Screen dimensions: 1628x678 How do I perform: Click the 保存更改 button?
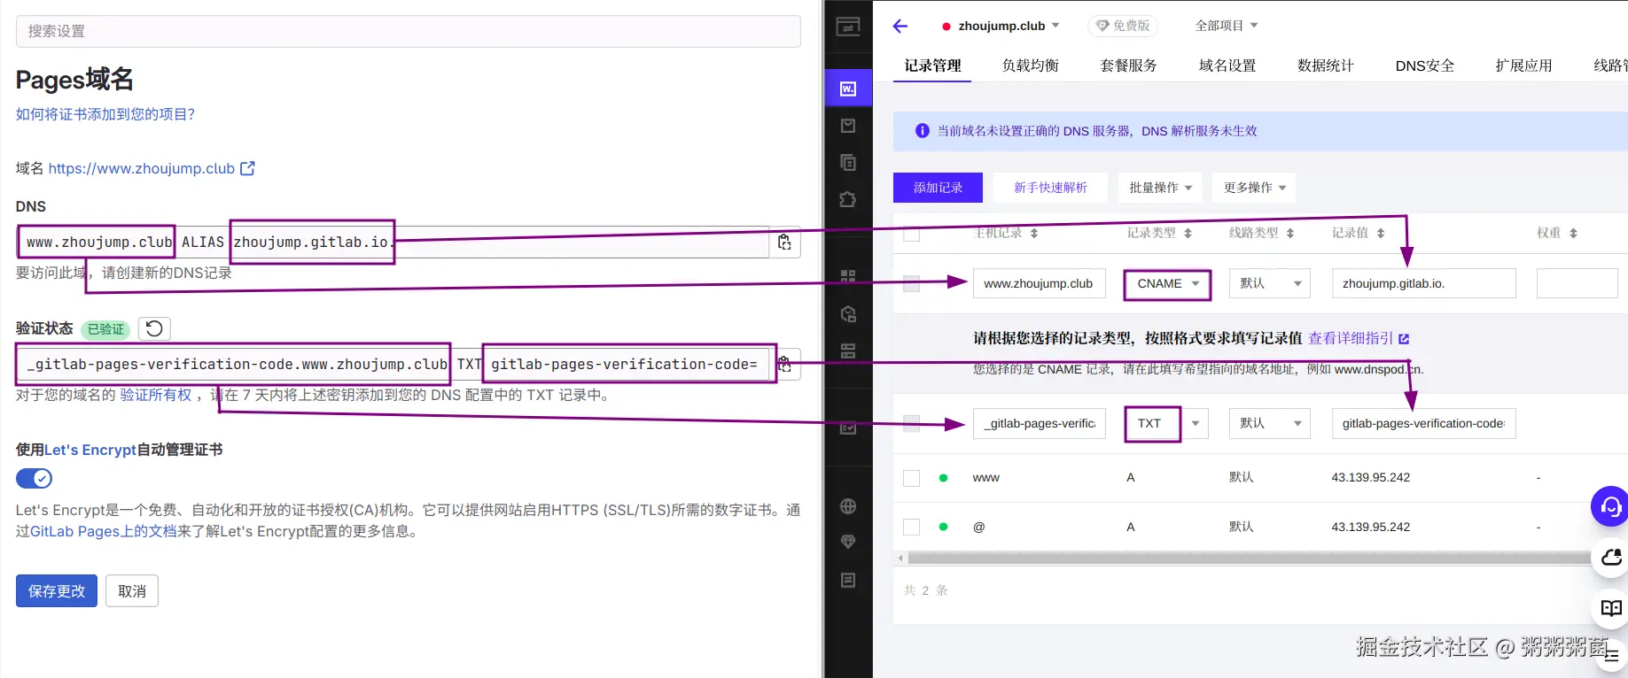tap(57, 591)
